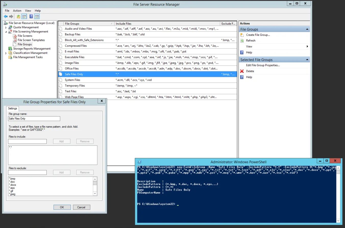This screenshot has width=345, height=228.
Task: Click the Quota Management tree icon
Action: point(10,27)
